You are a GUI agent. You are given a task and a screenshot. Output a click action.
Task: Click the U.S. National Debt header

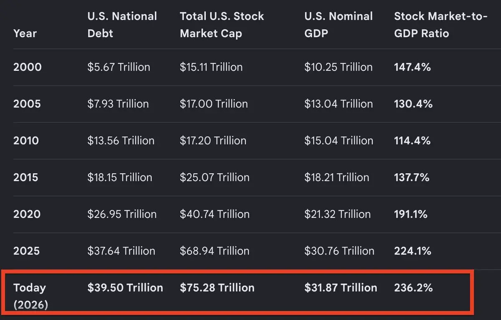click(122, 25)
